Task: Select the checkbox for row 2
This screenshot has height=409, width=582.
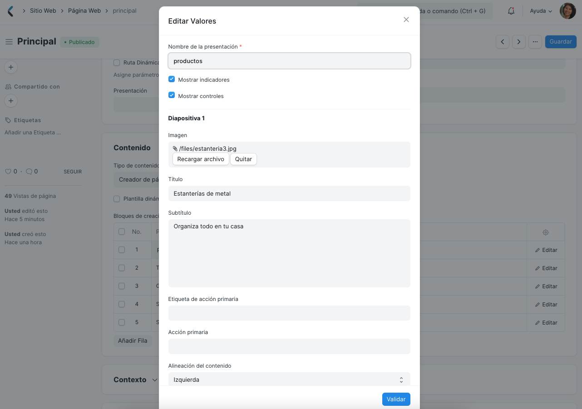Action: tap(121, 268)
